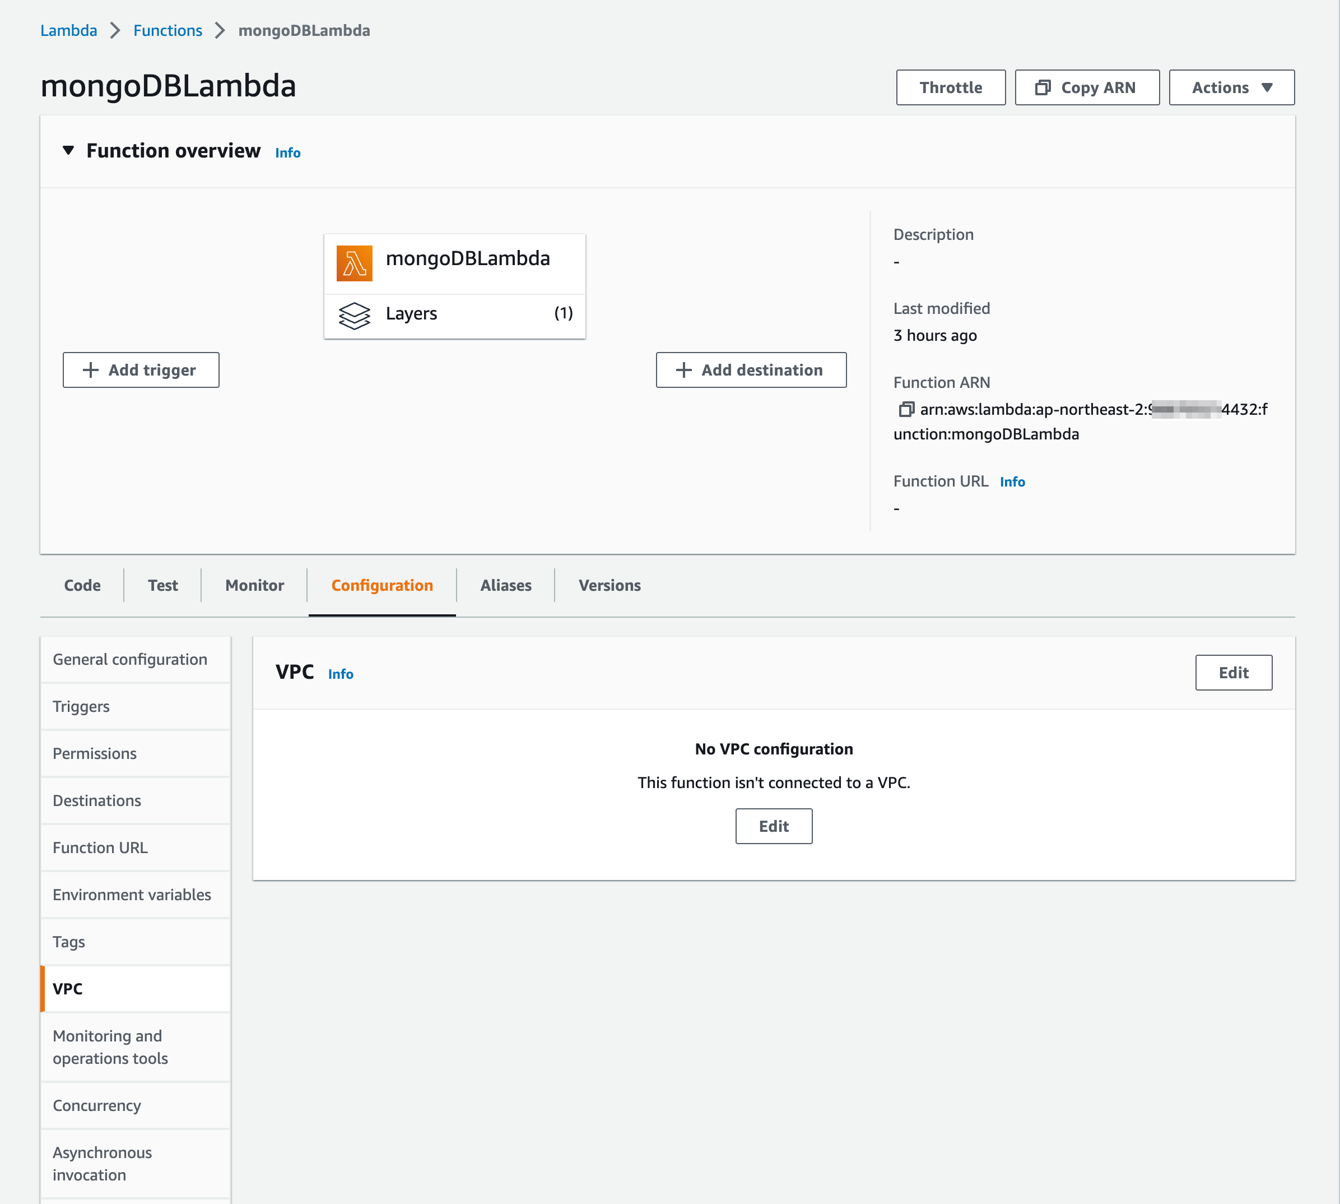Open the Actions dropdown
This screenshot has width=1340, height=1204.
tap(1230, 87)
